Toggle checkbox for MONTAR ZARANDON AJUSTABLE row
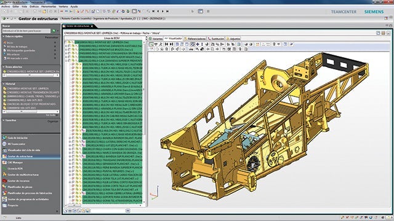Image resolution: width=394 pixels, height=221 pixels. (70, 46)
